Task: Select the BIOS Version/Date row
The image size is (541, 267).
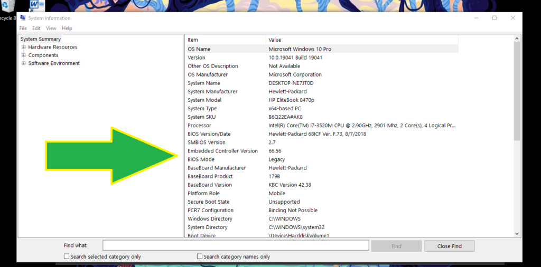Action: (x=322, y=134)
